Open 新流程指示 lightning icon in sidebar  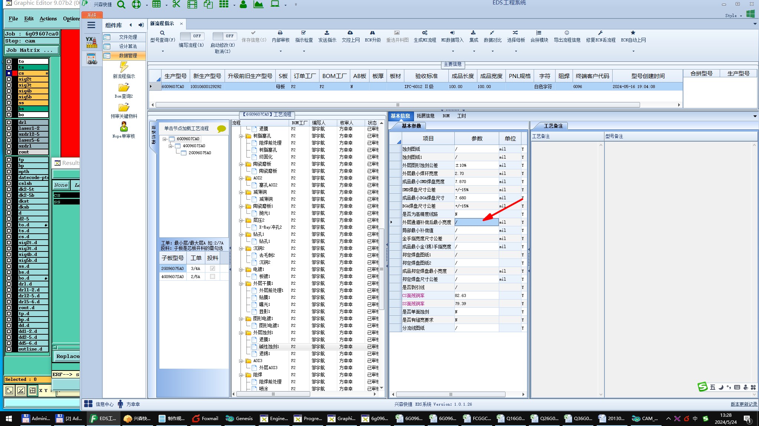click(x=124, y=67)
